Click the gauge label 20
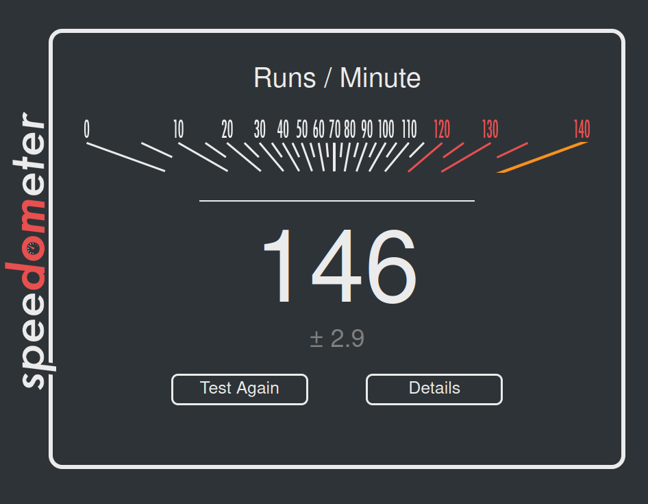The height and width of the screenshot is (504, 648). coord(227,129)
